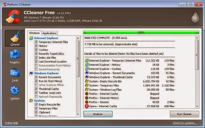Click the Run Cleaner button
The width and height of the screenshot is (205, 128).
coord(184,114)
